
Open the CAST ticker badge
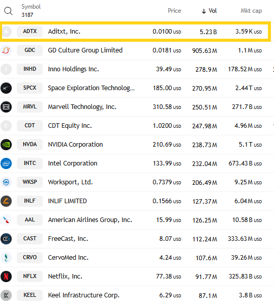tap(29, 239)
